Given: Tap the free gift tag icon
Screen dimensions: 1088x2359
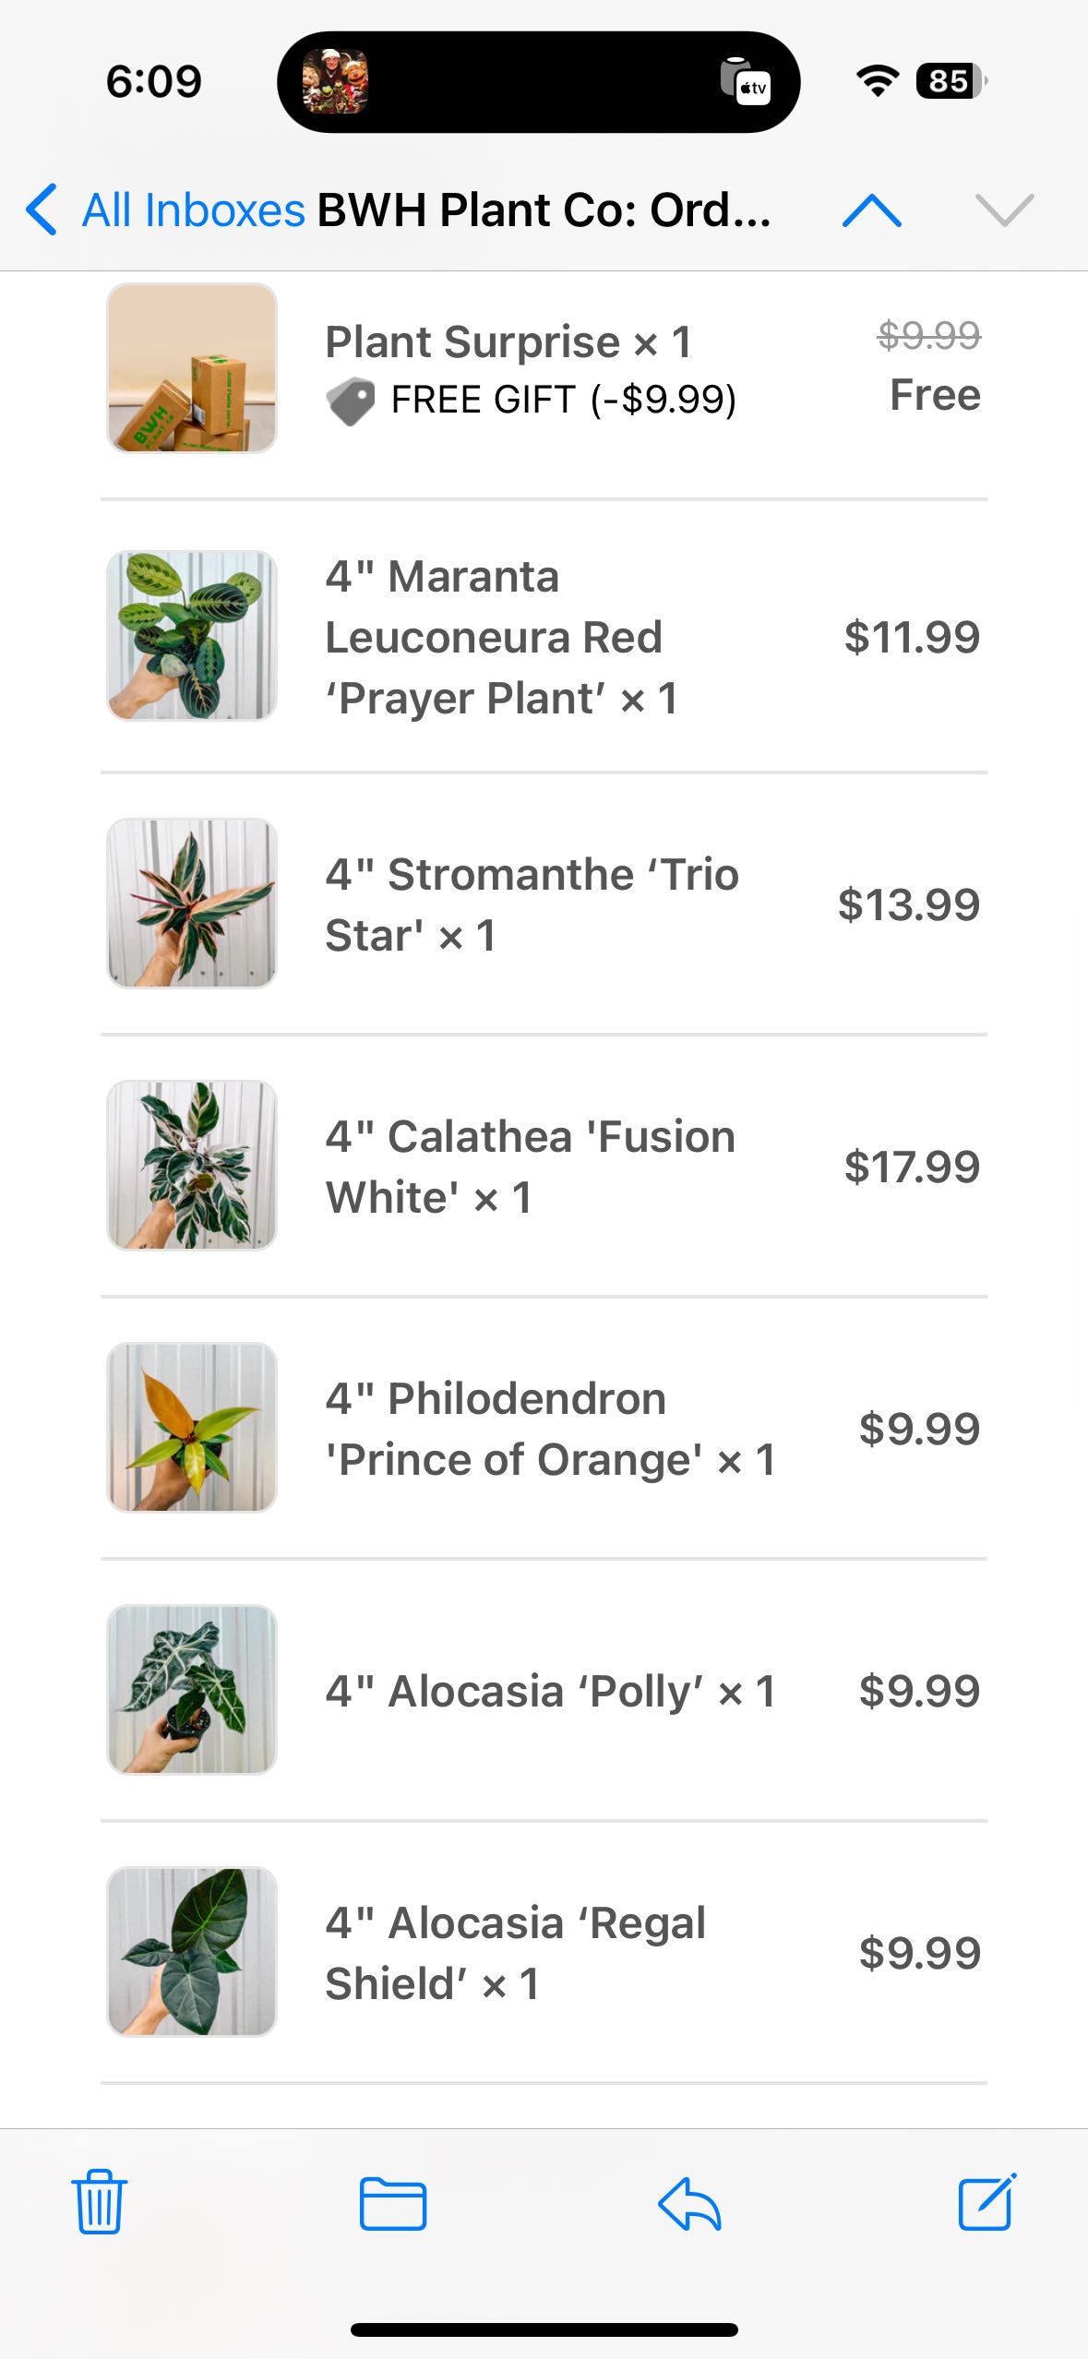Looking at the screenshot, I should tap(351, 401).
